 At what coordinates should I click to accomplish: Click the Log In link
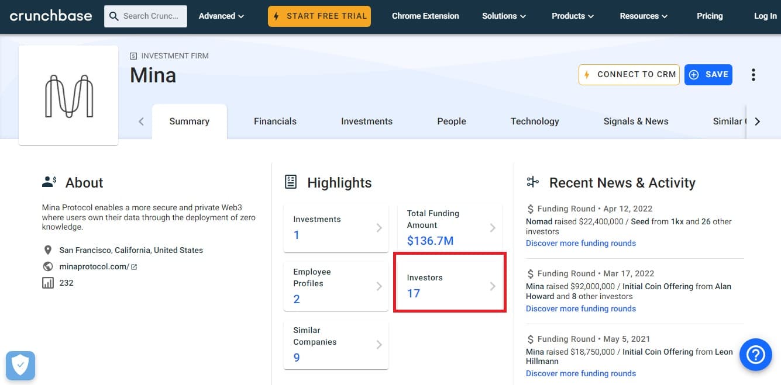(x=765, y=16)
